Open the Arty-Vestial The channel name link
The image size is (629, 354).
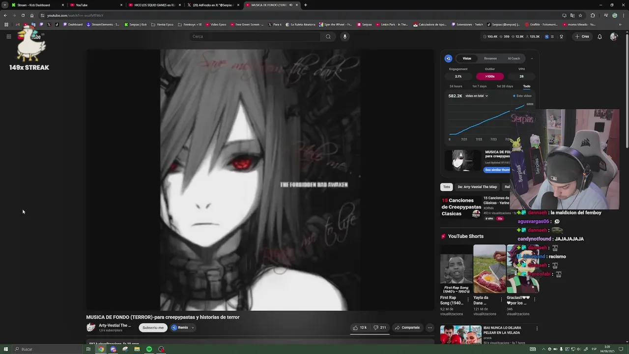click(115, 325)
